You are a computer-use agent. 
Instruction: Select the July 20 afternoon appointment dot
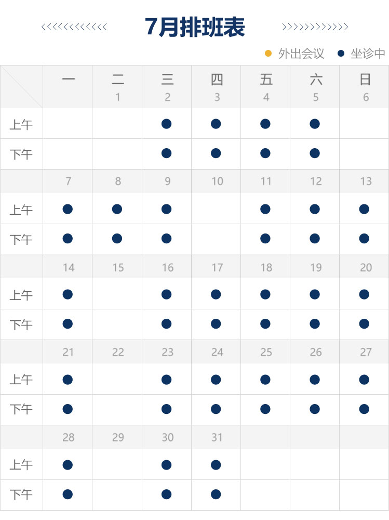(364, 324)
